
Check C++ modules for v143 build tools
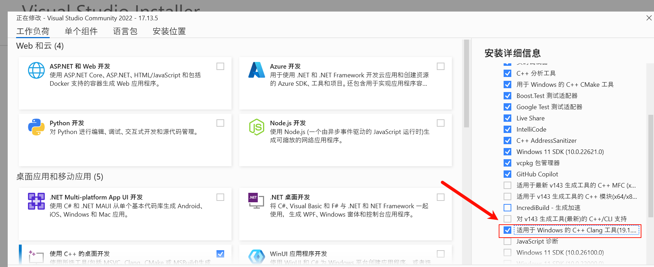[507, 197]
